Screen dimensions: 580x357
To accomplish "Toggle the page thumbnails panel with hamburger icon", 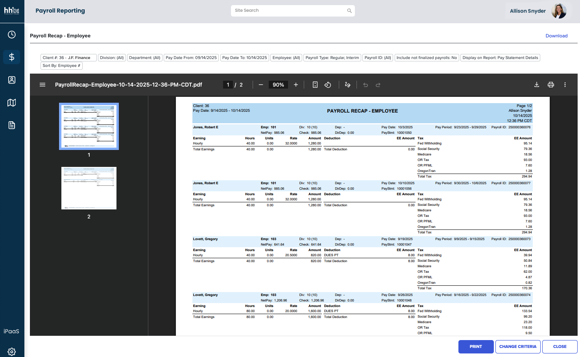I will tap(42, 84).
